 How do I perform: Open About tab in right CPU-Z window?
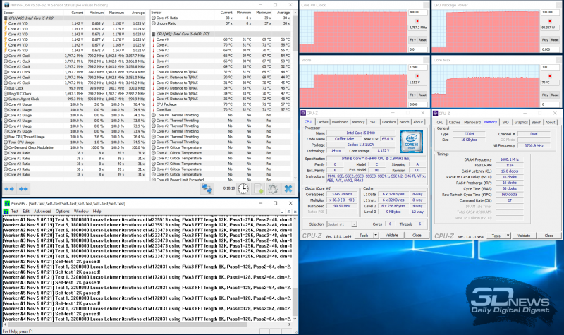550,122
